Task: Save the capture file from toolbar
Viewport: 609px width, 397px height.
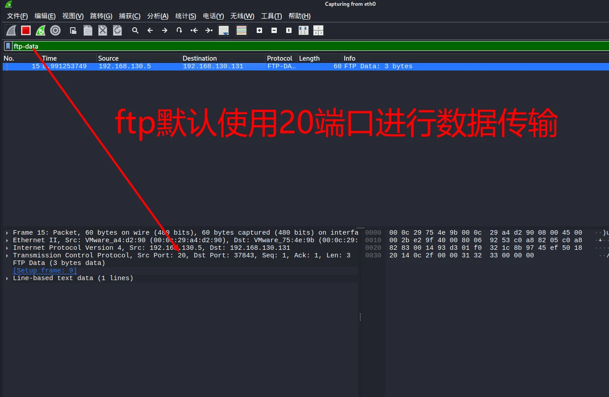Action: 88,30
